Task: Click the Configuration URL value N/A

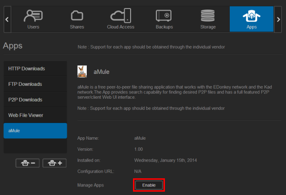Action: (138, 172)
